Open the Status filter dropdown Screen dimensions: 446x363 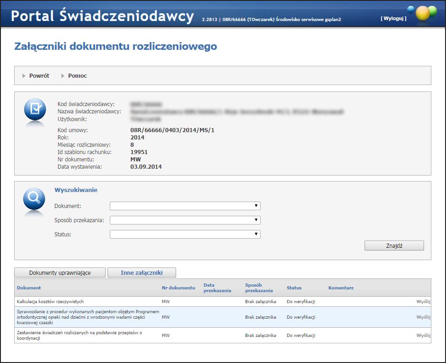pyautogui.click(x=185, y=234)
